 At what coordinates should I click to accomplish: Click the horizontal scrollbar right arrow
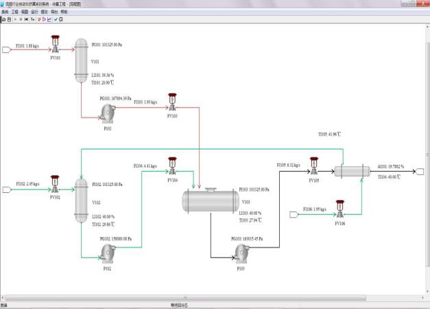(x=422, y=298)
